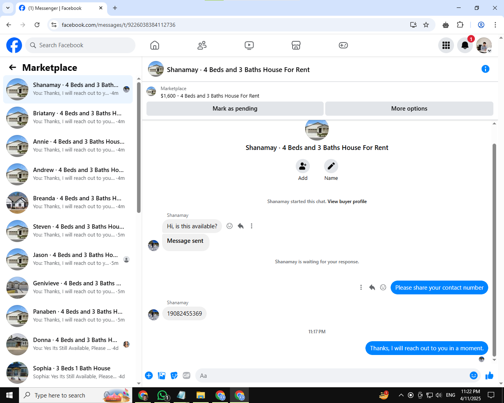The image size is (504, 403).
Task: Open more options for 'Hi, is this available?'
Action: click(x=252, y=226)
